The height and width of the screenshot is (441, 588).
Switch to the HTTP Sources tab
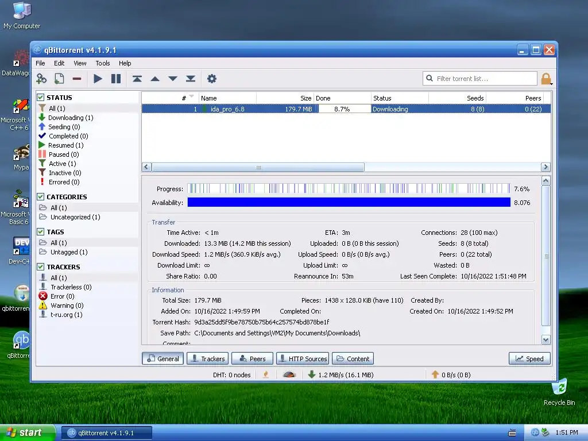(303, 358)
